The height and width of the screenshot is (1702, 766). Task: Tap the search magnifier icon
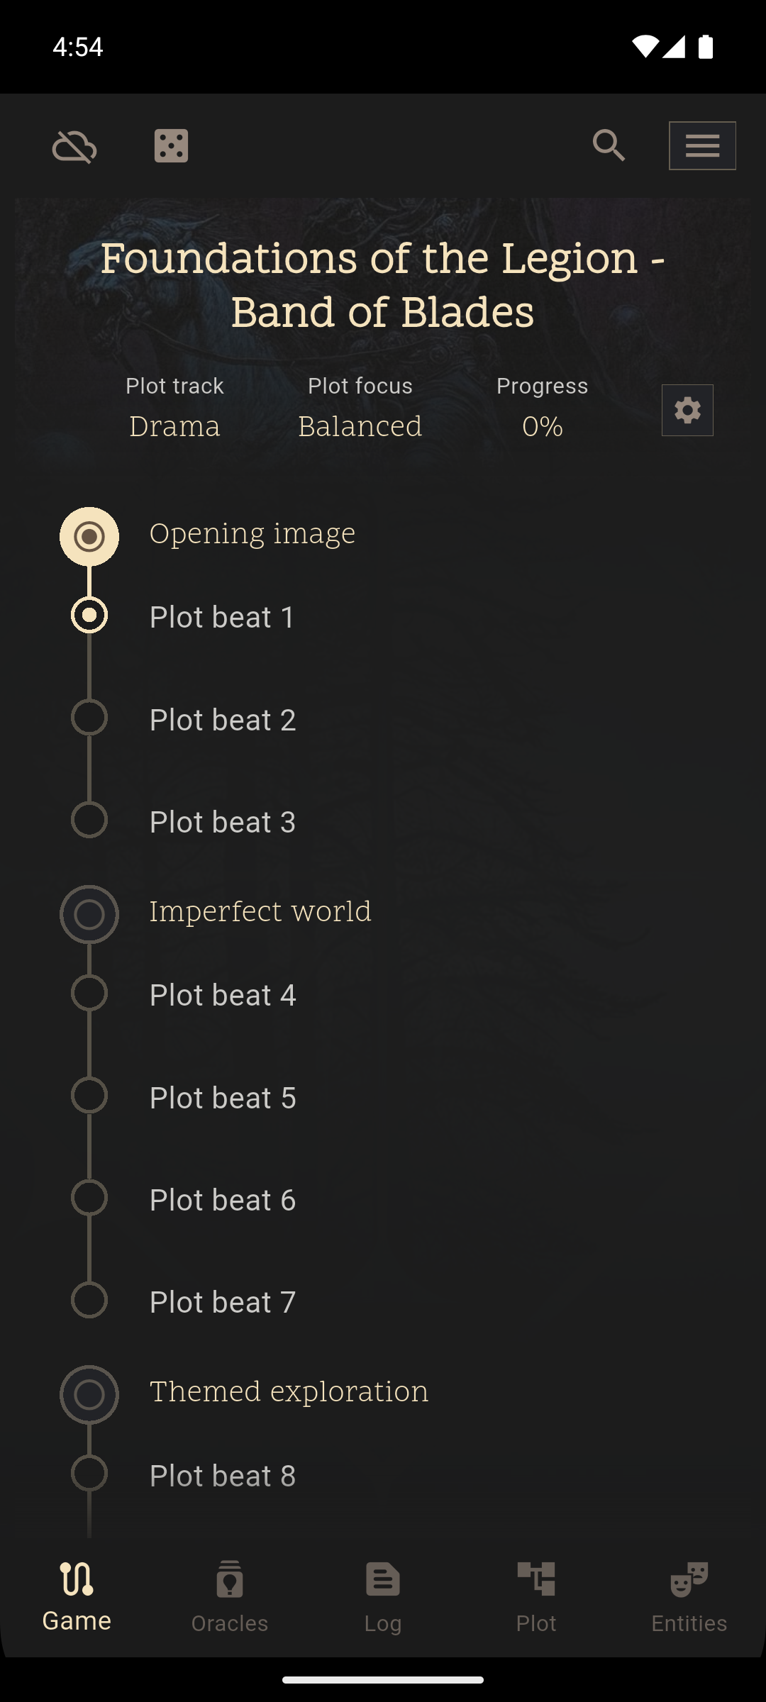[609, 146]
